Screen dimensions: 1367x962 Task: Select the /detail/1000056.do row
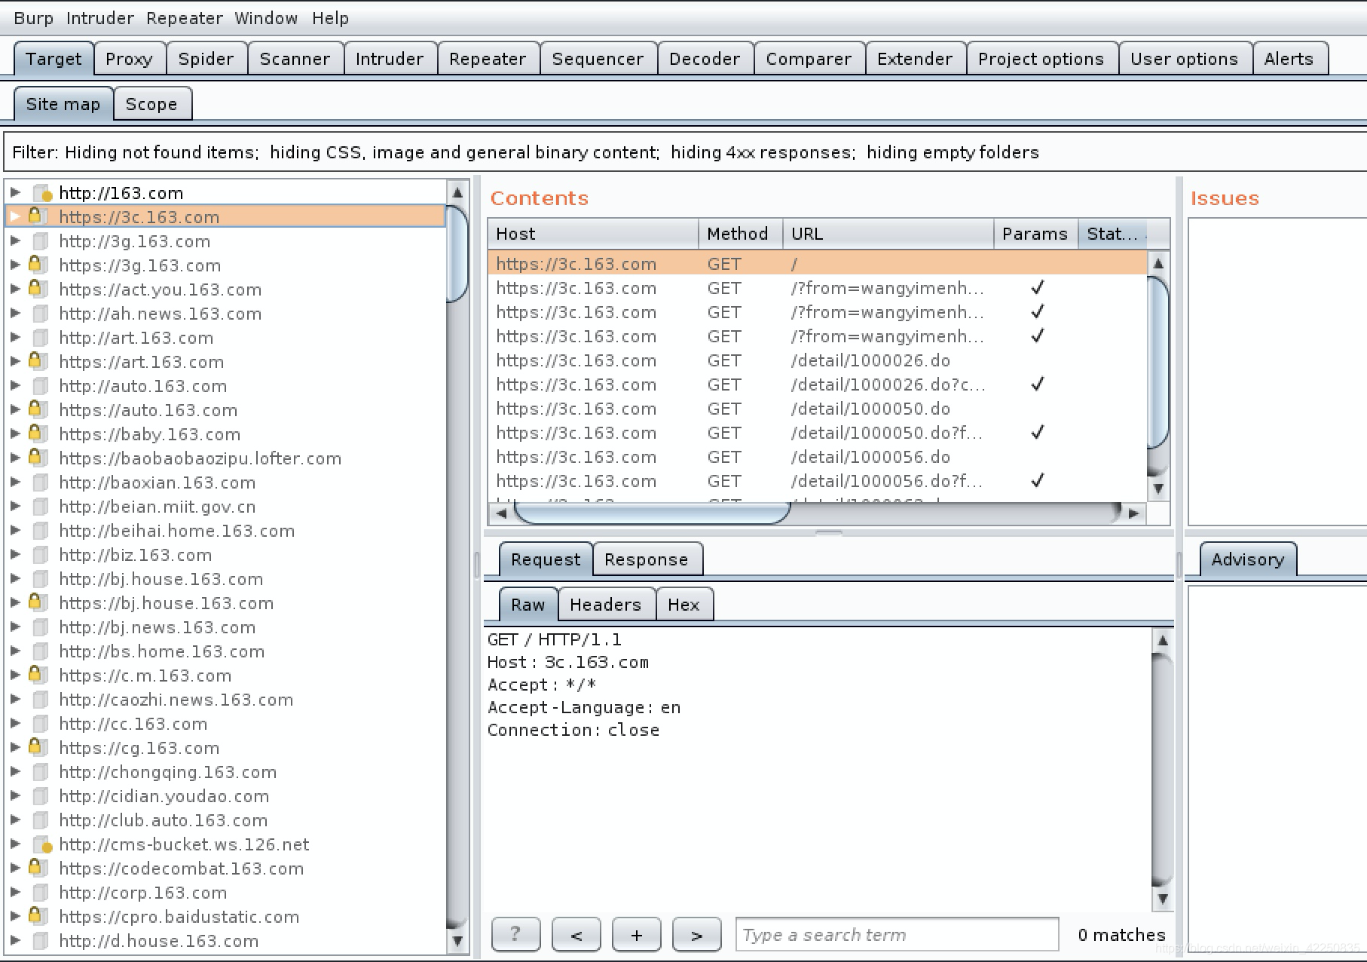tap(818, 457)
